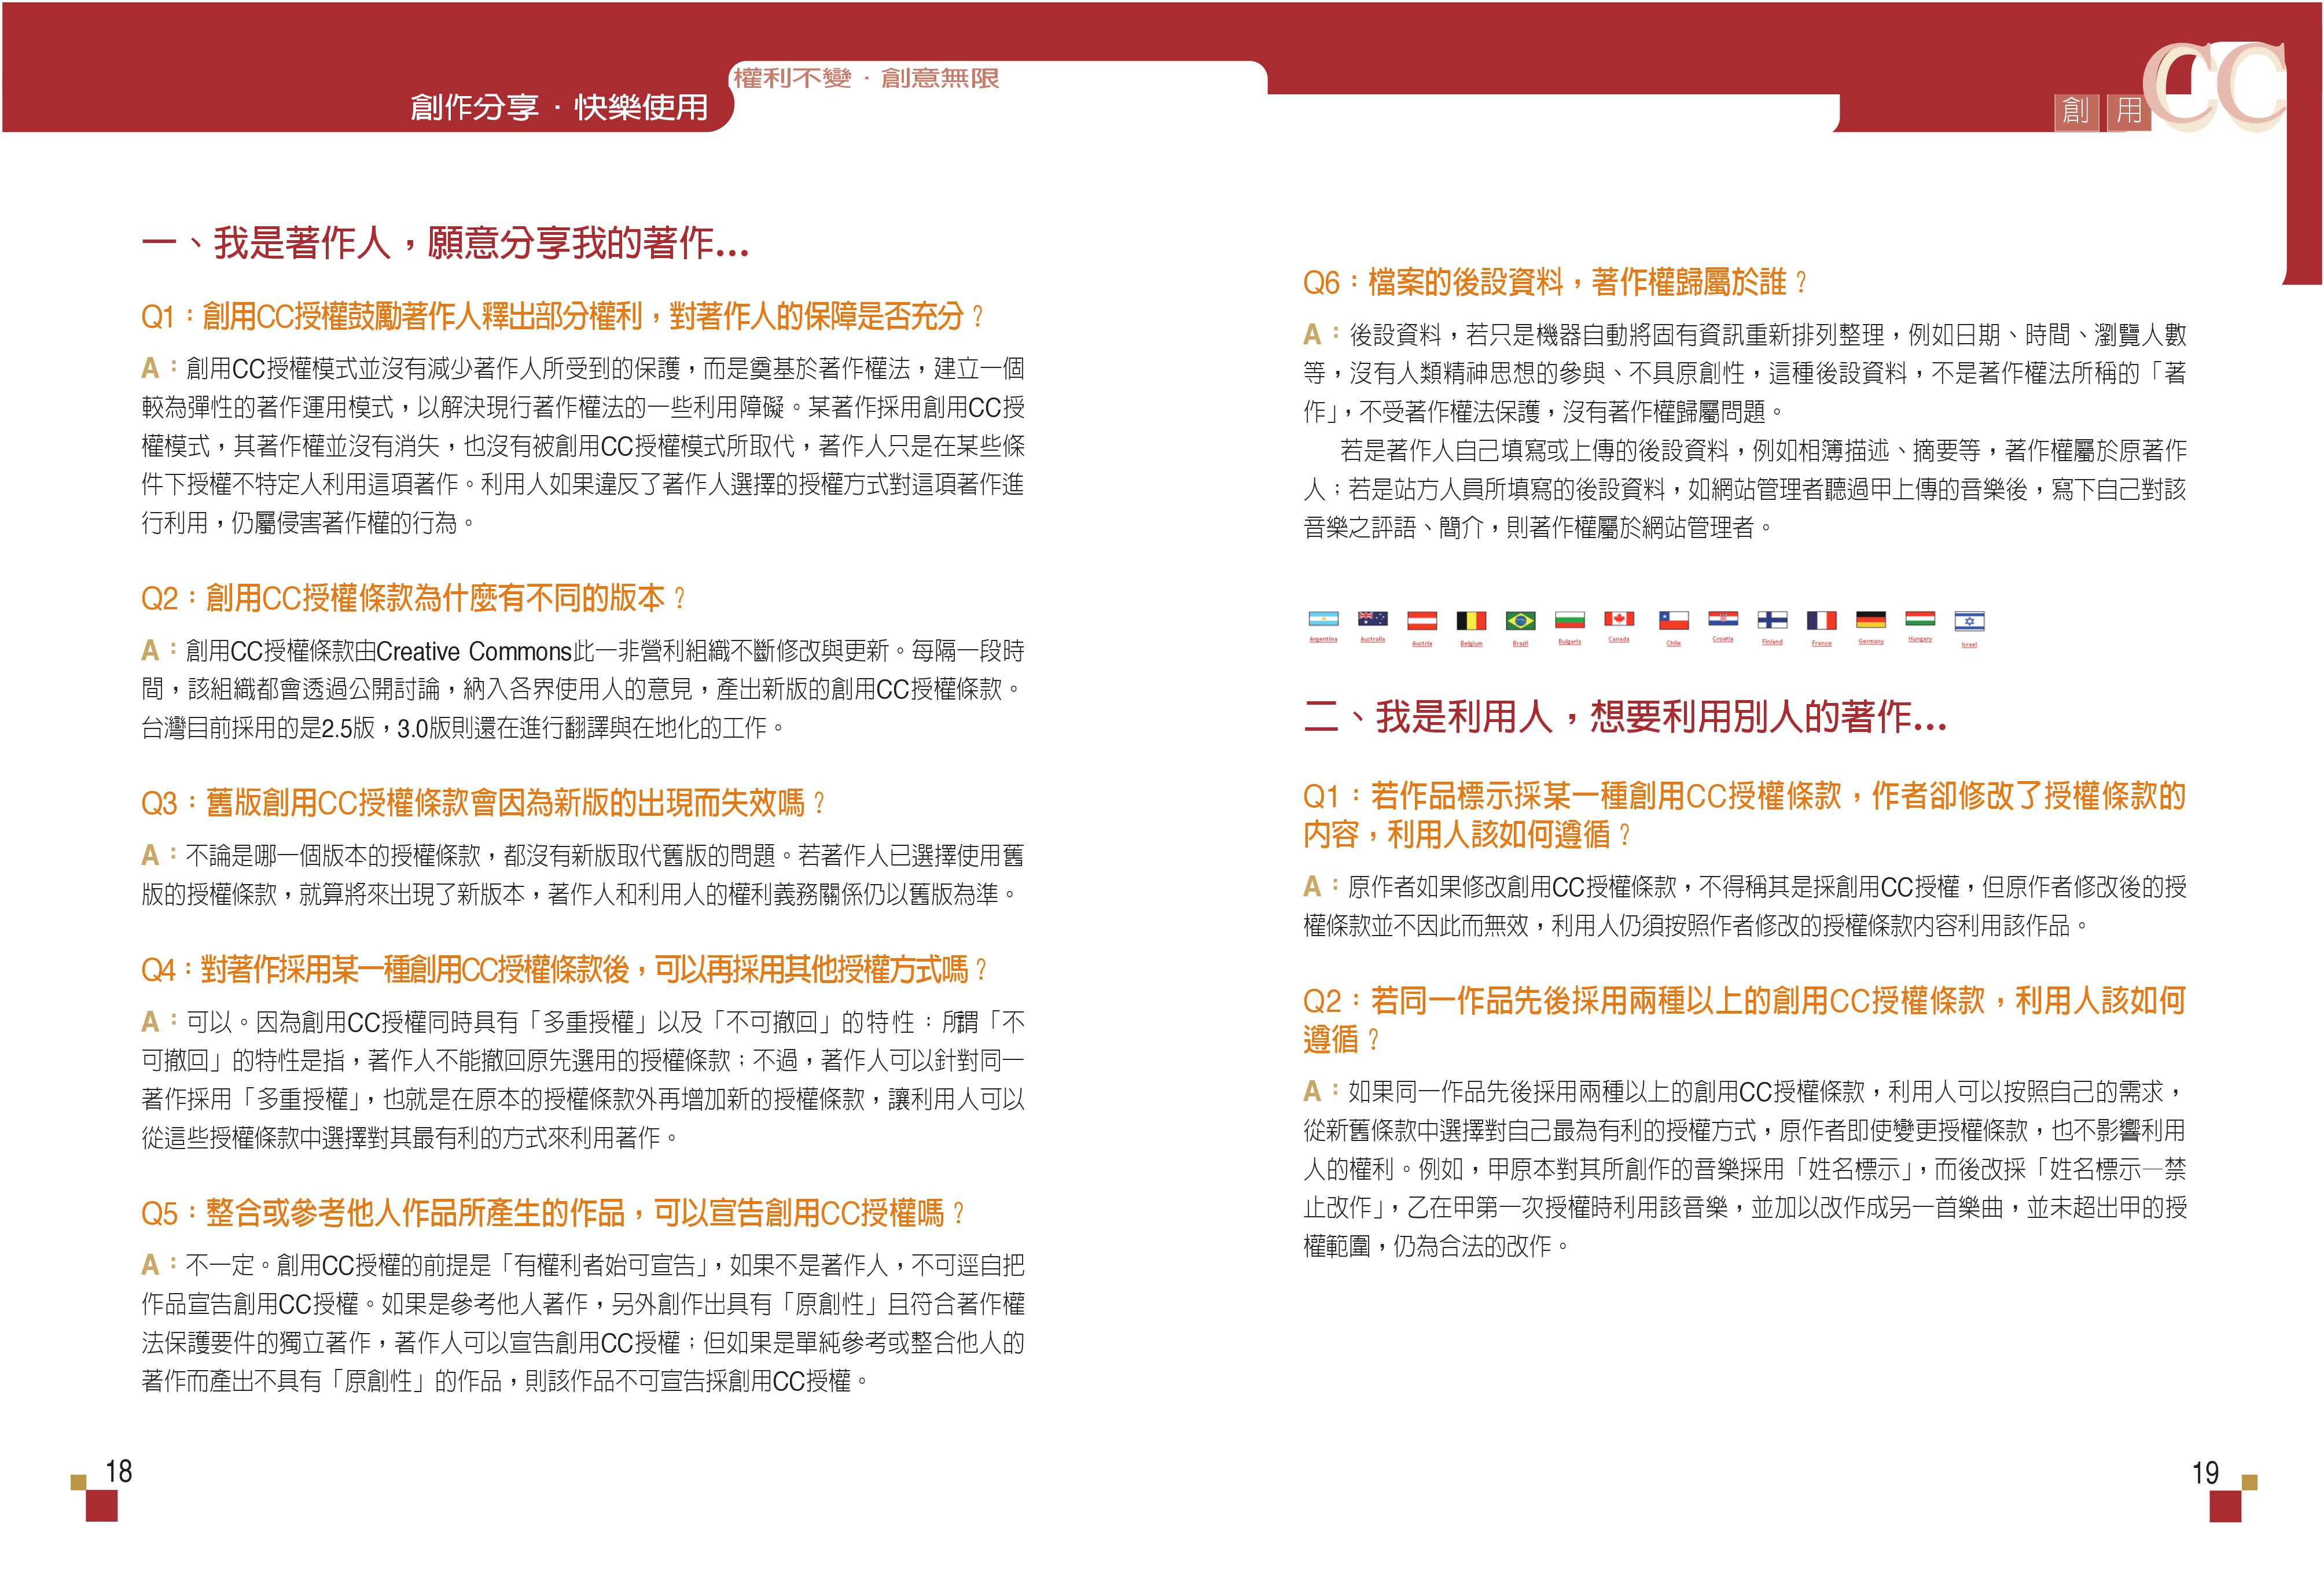The width and height of the screenshot is (2324, 1572).
Task: Click the Belgium flag icon
Action: tap(1471, 621)
